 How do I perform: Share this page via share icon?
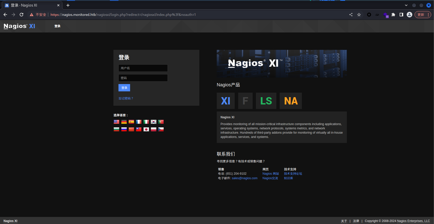pos(351,15)
